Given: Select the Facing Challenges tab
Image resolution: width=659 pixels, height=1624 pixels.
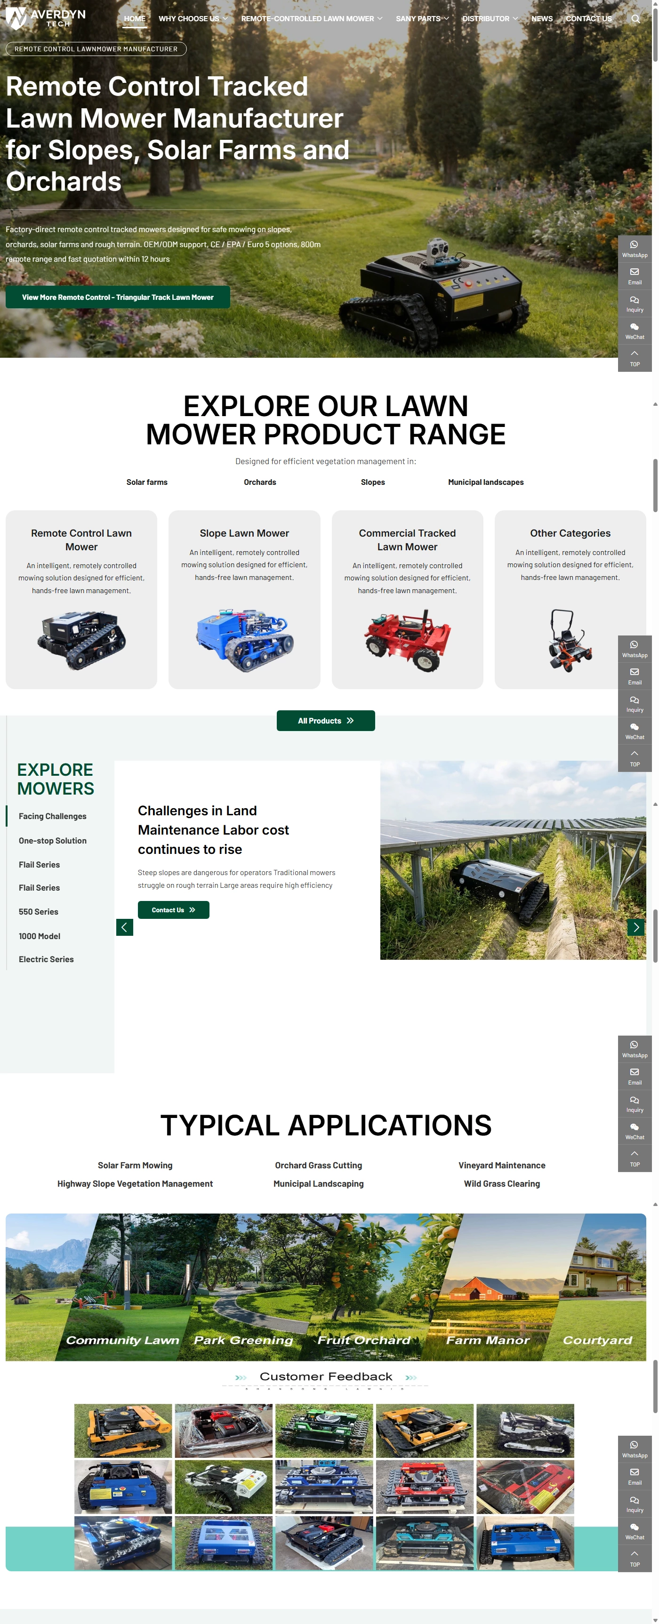Looking at the screenshot, I should click(x=52, y=816).
